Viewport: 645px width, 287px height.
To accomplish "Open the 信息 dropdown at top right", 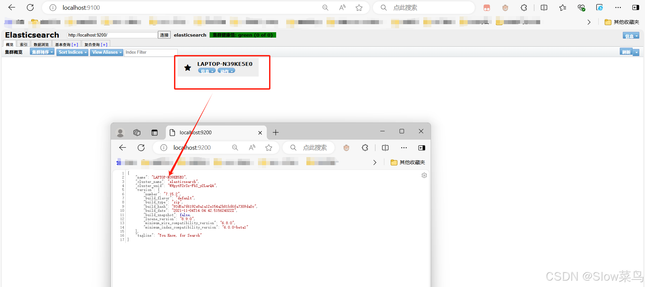I will coord(631,36).
